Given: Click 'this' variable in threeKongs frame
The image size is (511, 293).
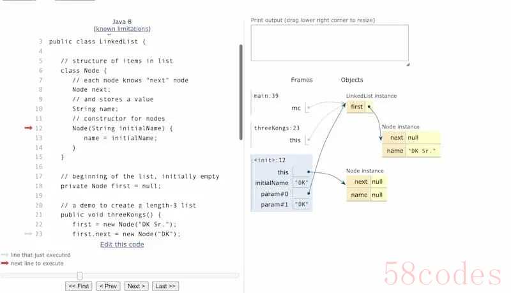Looking at the screenshot, I should 295,140.
